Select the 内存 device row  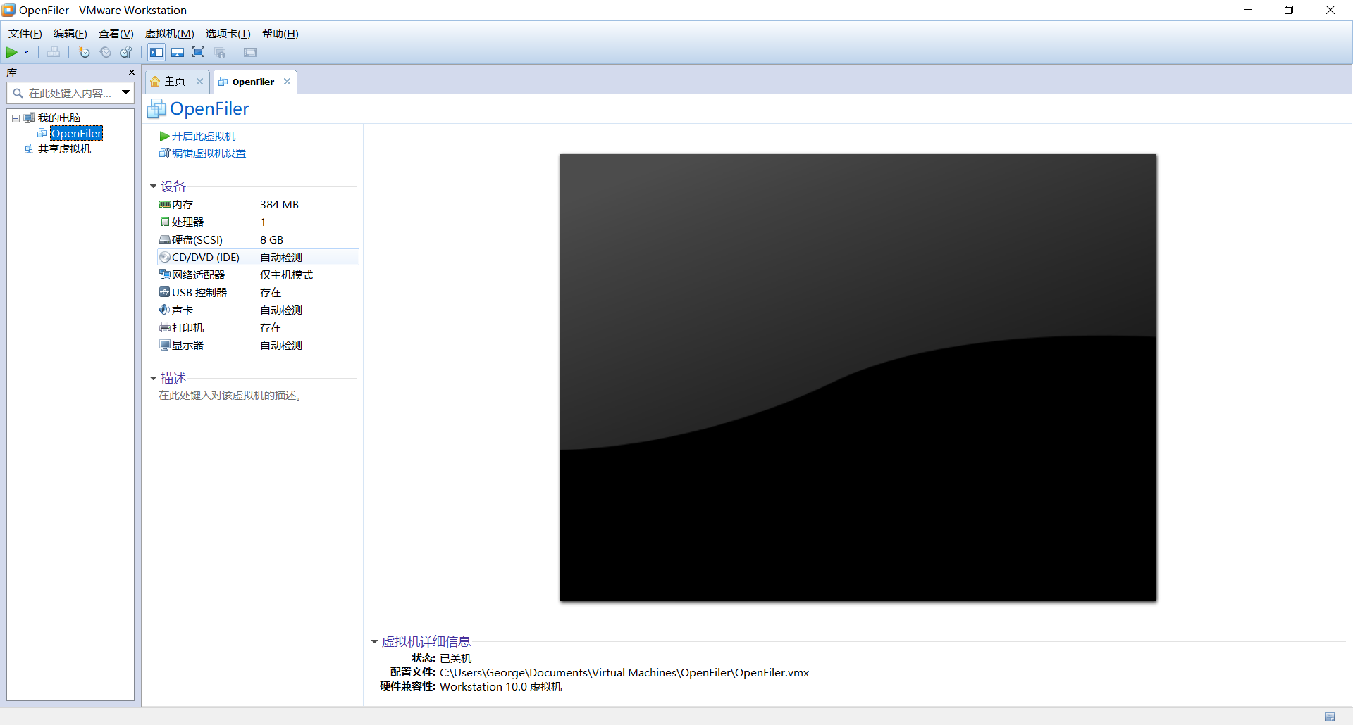tap(258, 204)
